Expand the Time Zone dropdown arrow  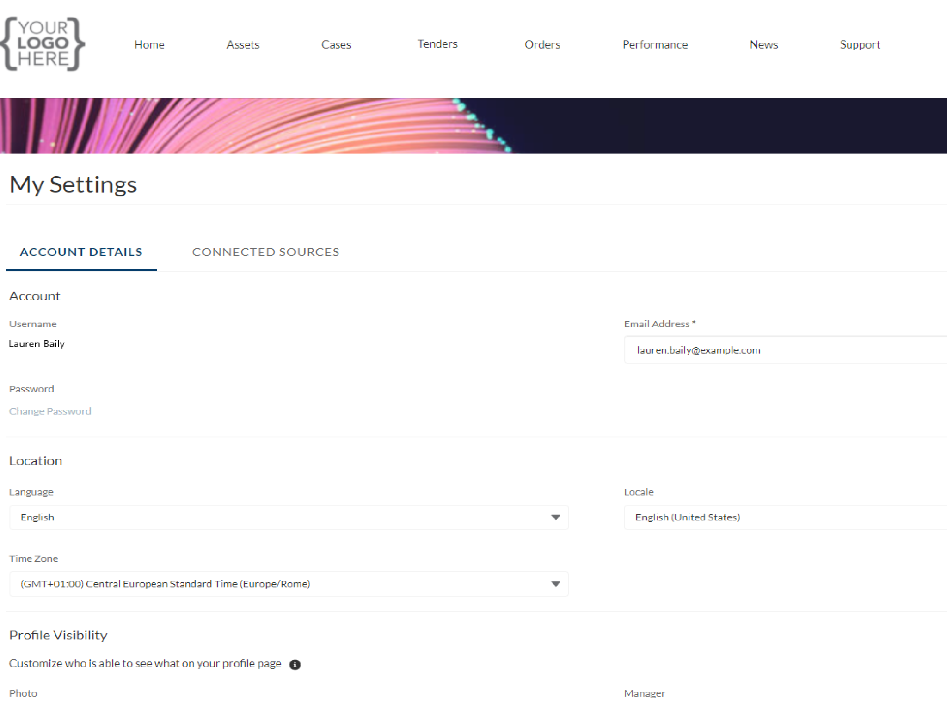tap(555, 584)
